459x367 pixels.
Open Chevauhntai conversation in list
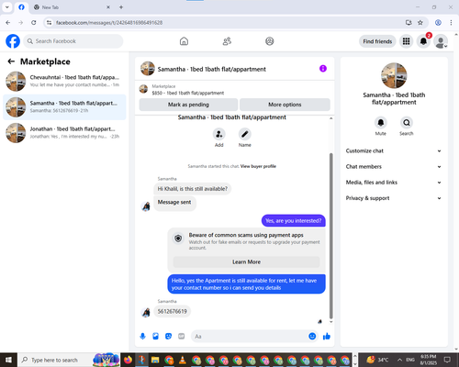(x=64, y=82)
